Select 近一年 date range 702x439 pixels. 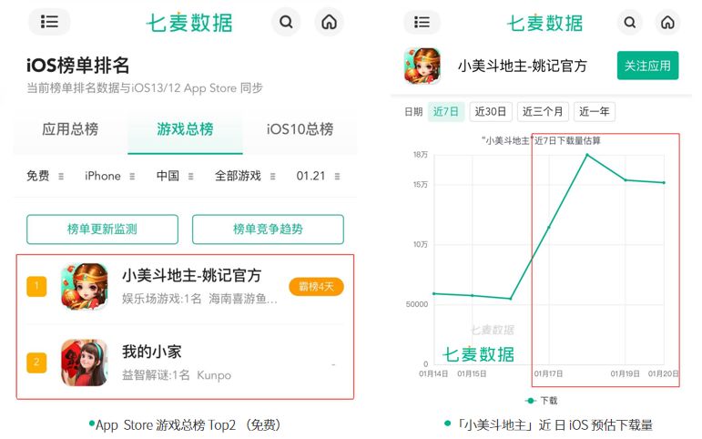[595, 111]
